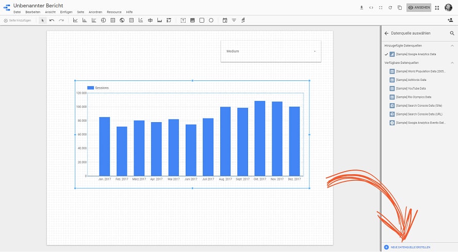The width and height of the screenshot is (458, 252).
Task: Select the pie chart tool
Action: click(x=103, y=21)
